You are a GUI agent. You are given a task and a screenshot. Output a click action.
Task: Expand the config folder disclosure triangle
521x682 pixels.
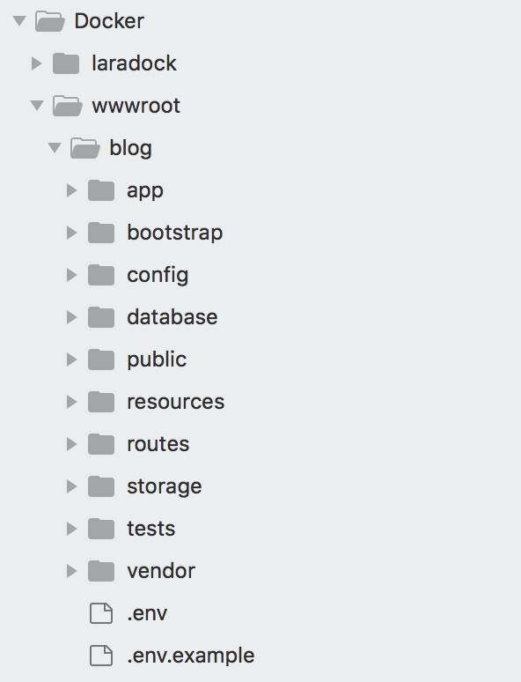71,275
